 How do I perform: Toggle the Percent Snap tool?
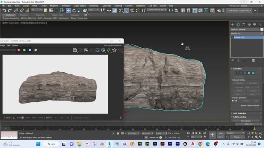pyautogui.click(x=132, y=11)
